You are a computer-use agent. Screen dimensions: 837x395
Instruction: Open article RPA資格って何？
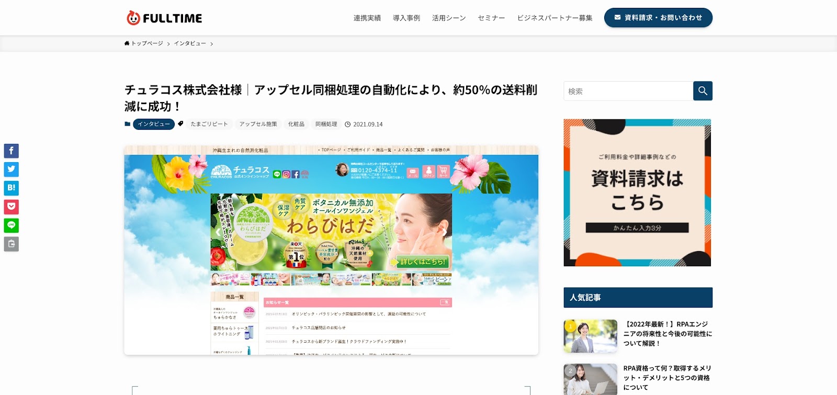668,378
